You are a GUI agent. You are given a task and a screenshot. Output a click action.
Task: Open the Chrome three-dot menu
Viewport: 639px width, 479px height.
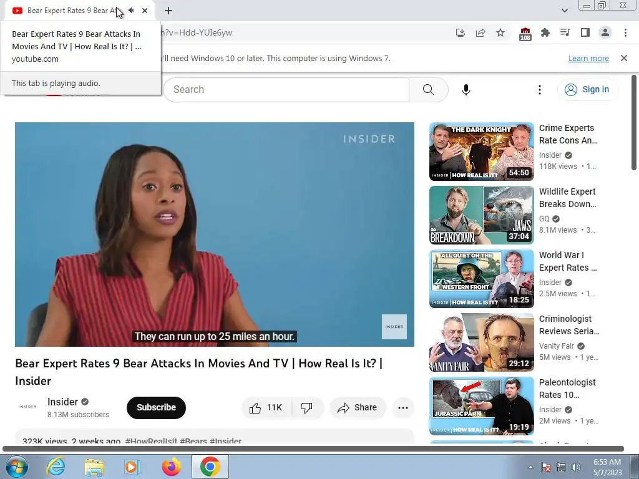(625, 32)
